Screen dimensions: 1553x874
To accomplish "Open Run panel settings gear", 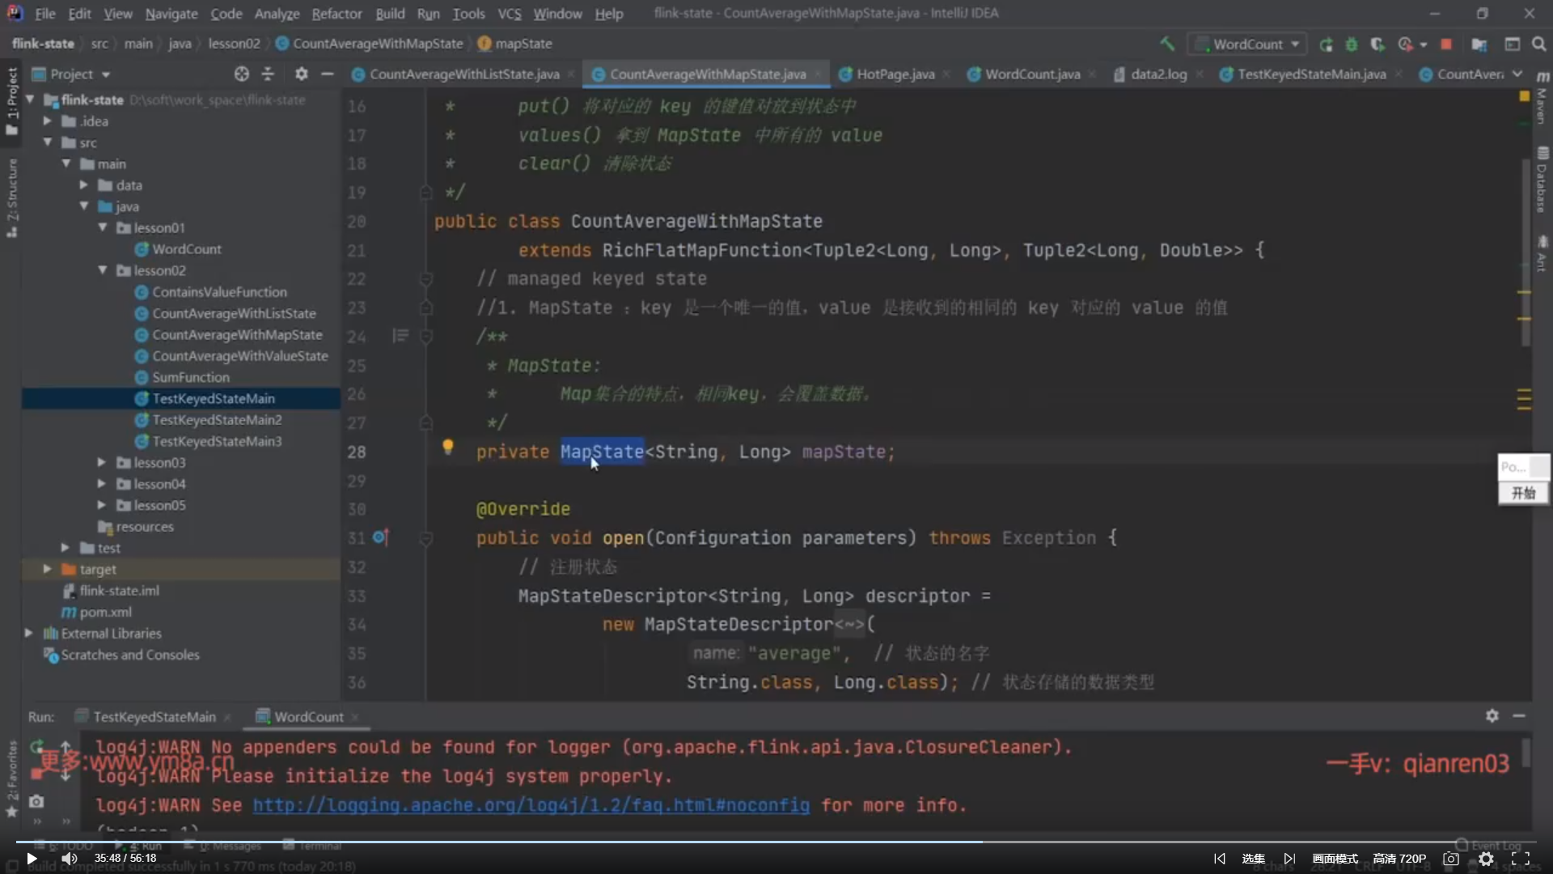I will click(x=1492, y=715).
